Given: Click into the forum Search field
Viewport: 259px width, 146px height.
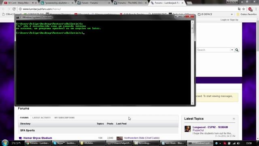Looking at the screenshot, I should [x=213, y=50].
